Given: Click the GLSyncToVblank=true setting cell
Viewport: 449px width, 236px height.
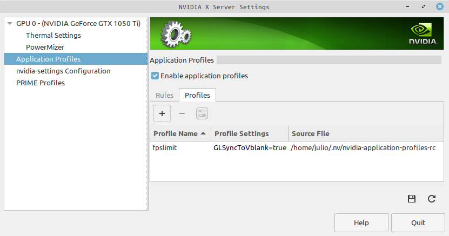Looking at the screenshot, I should pyautogui.click(x=250, y=148).
